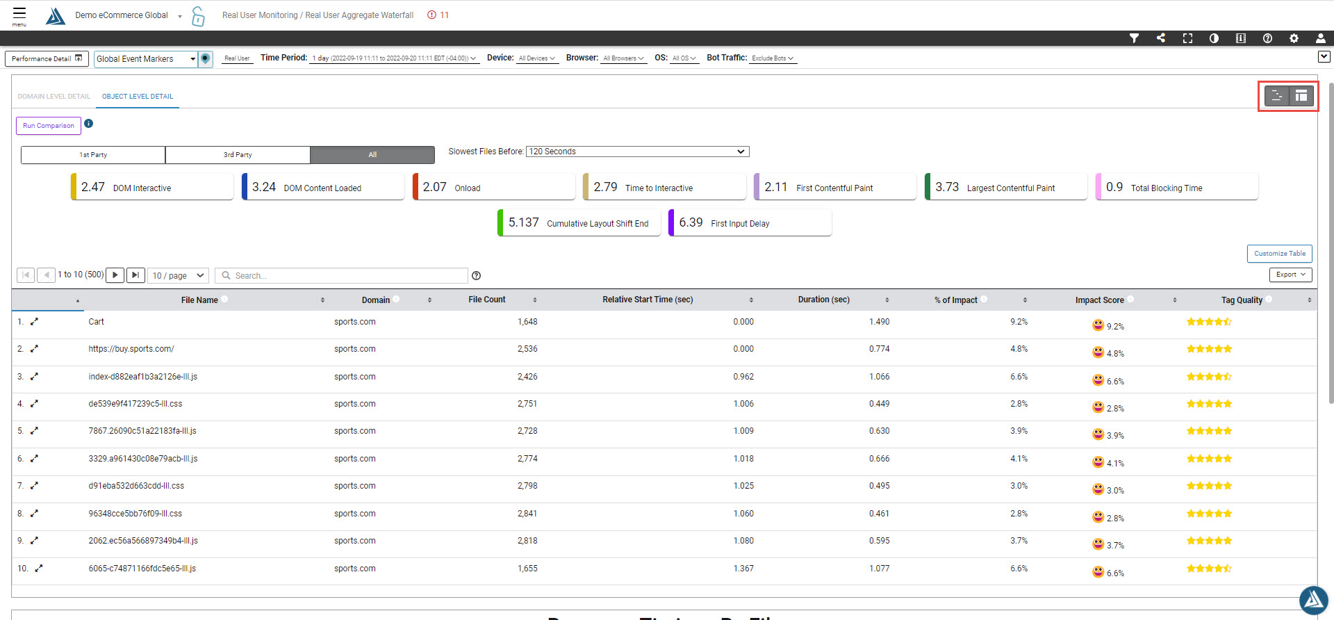Click the Total Blocking Time card
Image resolution: width=1334 pixels, height=620 pixels.
1177,187
